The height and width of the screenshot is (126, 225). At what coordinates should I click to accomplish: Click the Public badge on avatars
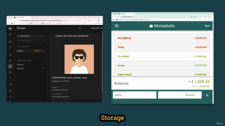tap(37, 51)
